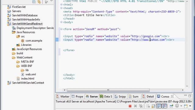Open index.html file
Viewport: 195px width, 110px height.
[28, 79]
